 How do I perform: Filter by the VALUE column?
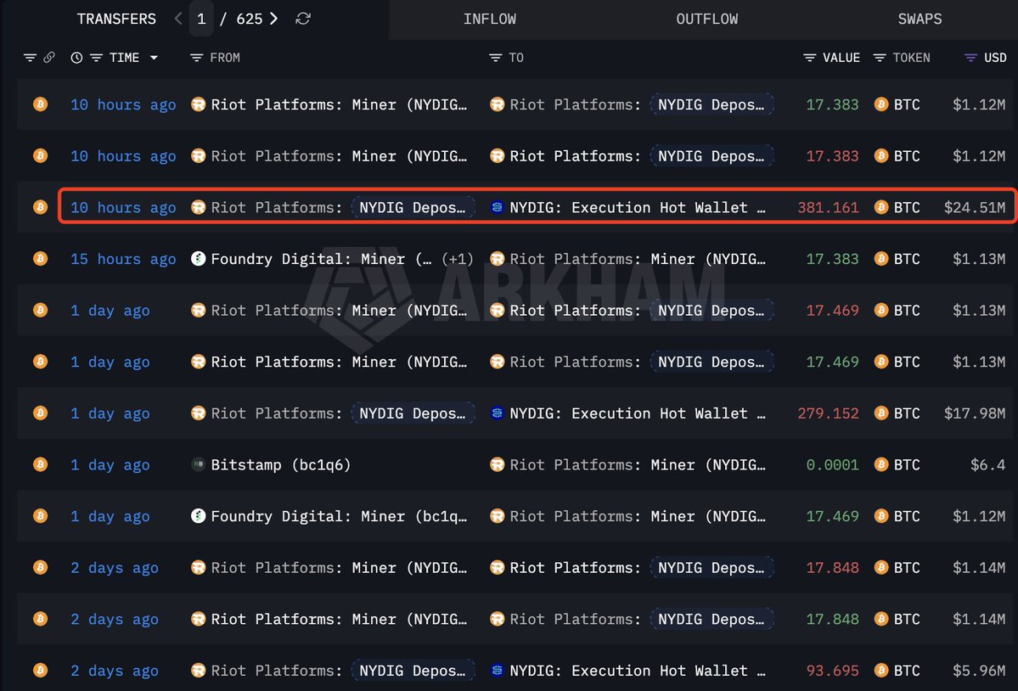(810, 58)
